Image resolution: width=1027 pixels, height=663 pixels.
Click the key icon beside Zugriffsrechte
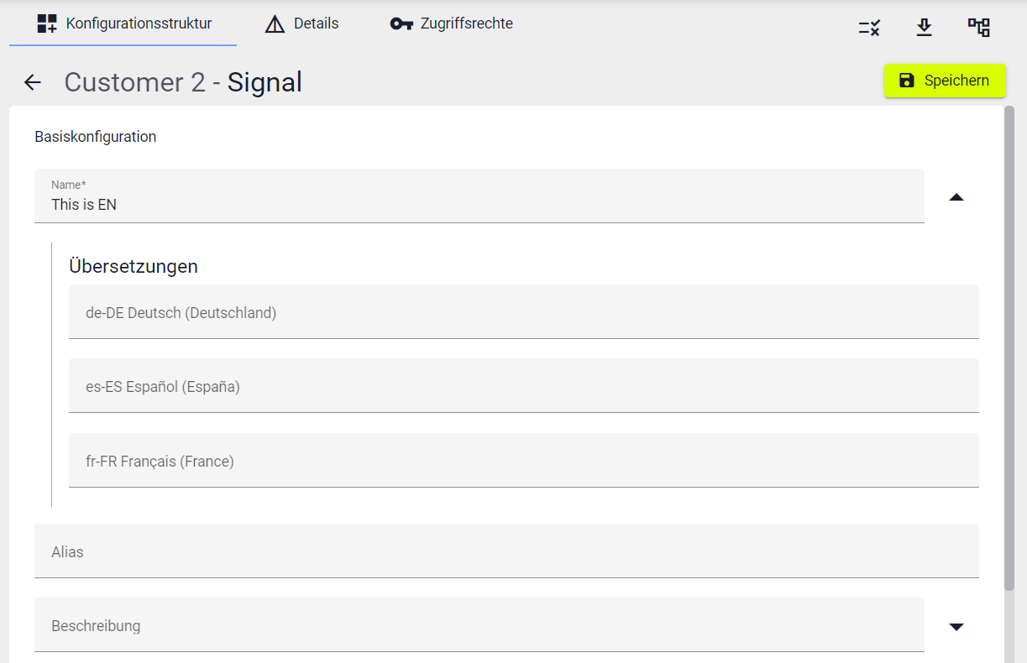tap(401, 23)
